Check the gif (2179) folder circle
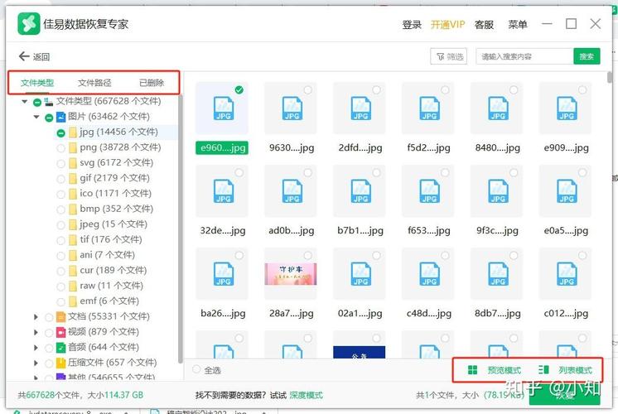This screenshot has height=414, width=618. pyautogui.click(x=60, y=179)
